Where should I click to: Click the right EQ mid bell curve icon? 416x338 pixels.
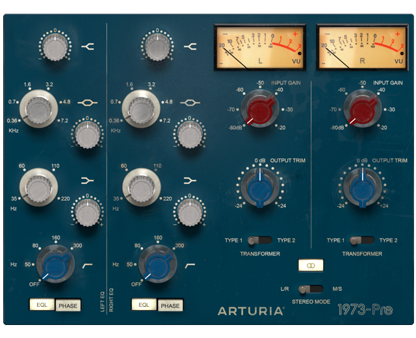pyautogui.click(x=190, y=103)
